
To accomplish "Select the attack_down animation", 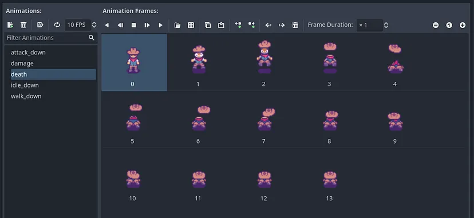I will click(x=53, y=53).
